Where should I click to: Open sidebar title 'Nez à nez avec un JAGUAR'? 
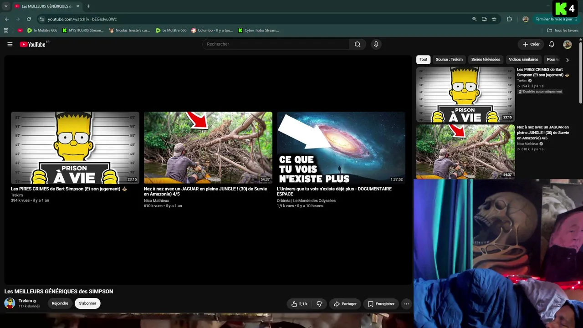pos(543,133)
